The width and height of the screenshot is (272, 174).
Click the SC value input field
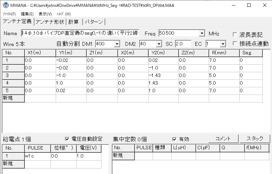[x=183, y=44]
